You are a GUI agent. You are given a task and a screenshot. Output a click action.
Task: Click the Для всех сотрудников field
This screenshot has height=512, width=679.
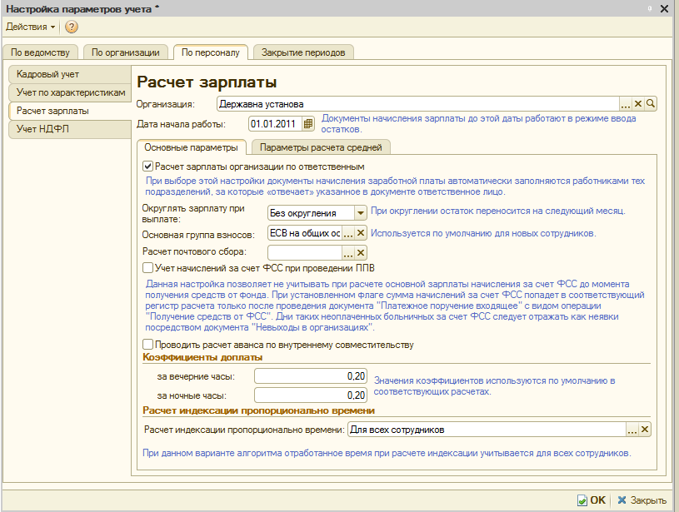coord(487,430)
